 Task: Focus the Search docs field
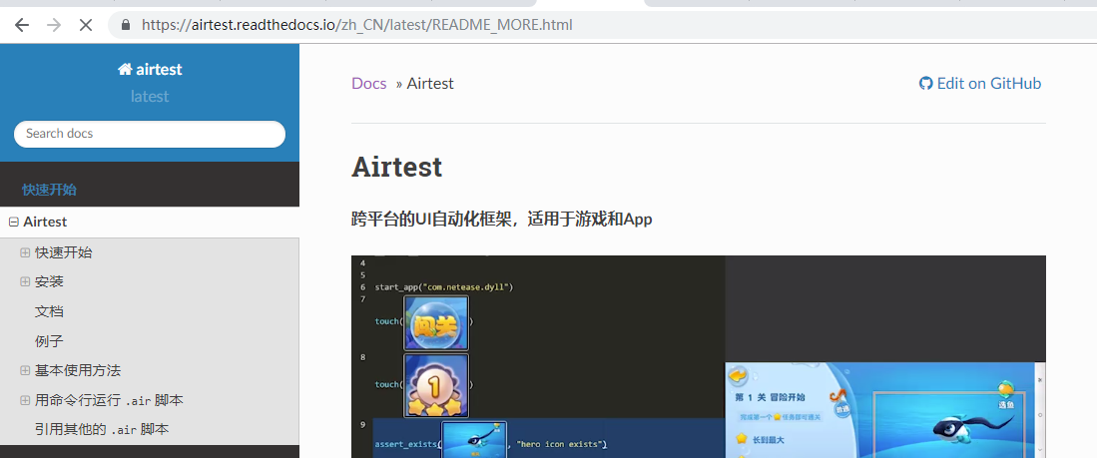(150, 134)
